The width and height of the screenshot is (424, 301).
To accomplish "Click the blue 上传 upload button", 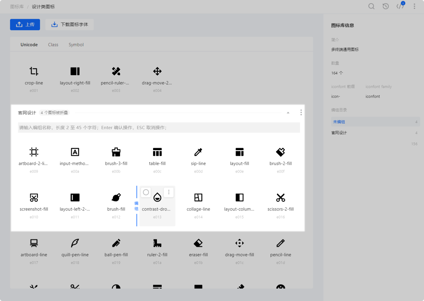I will (x=25, y=25).
